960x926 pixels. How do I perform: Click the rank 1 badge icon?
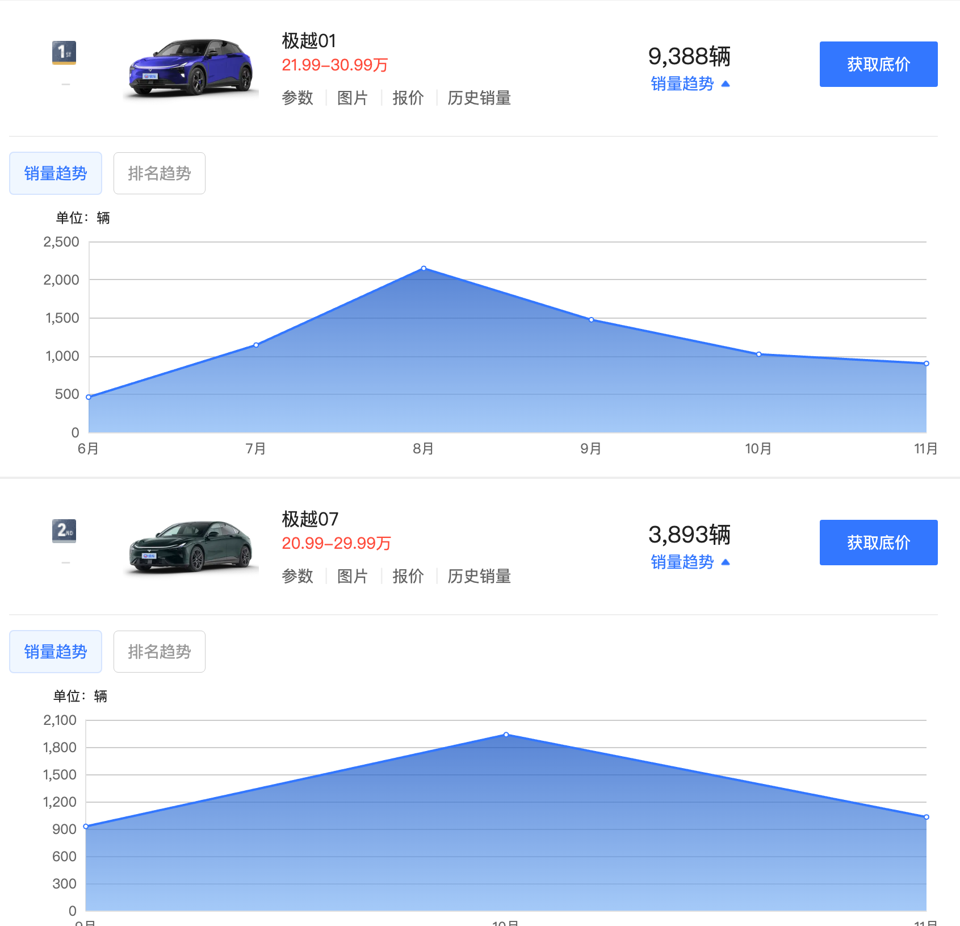(x=64, y=53)
